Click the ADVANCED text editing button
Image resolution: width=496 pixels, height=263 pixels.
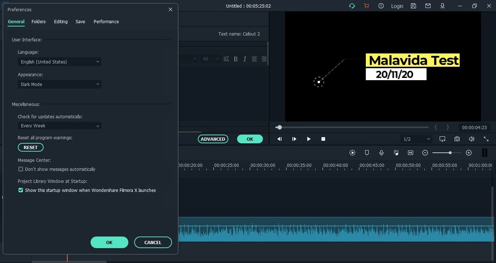click(x=213, y=139)
